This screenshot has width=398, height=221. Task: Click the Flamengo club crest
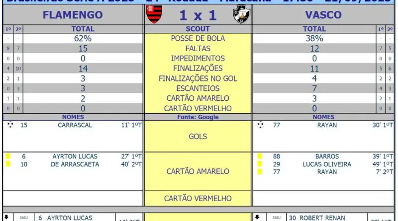tap(154, 14)
